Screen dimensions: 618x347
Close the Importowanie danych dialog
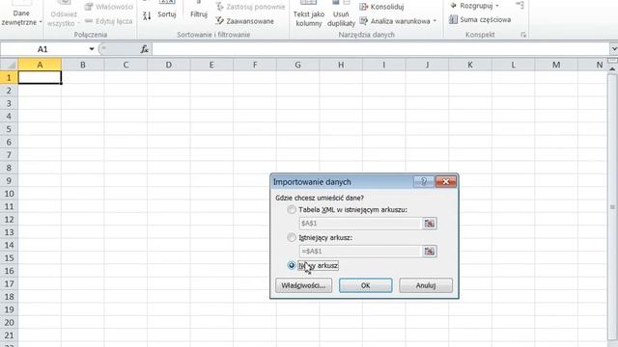446,182
